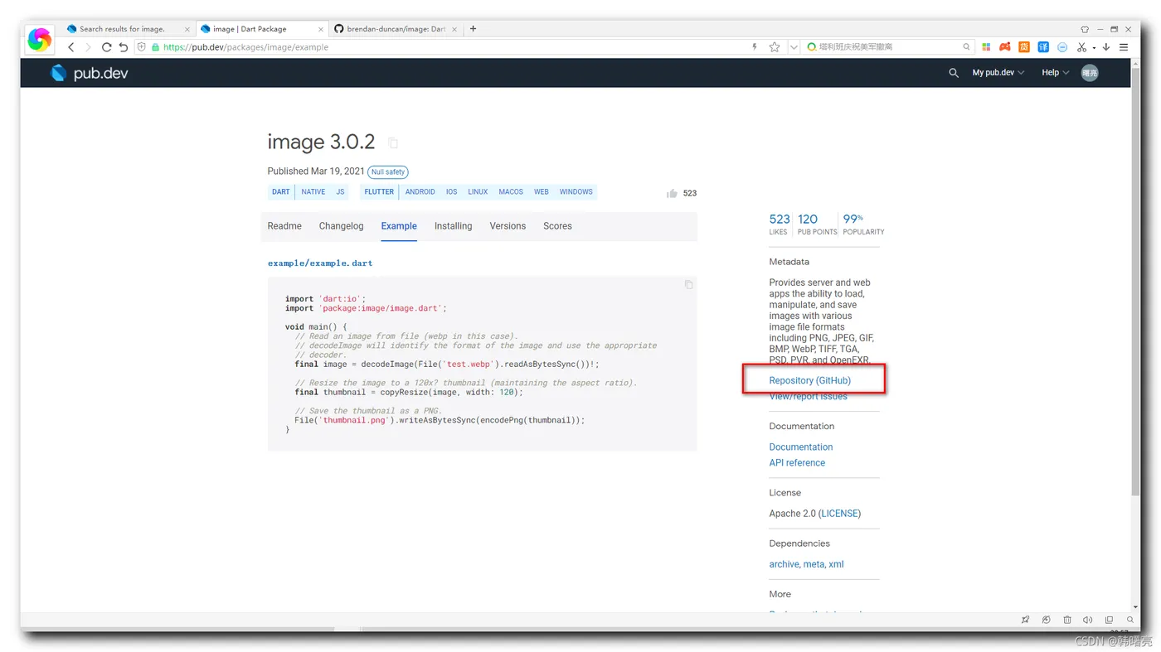Image resolution: width=1161 pixels, height=652 pixels.
Task: Open the xml dependency link
Action: 836,564
